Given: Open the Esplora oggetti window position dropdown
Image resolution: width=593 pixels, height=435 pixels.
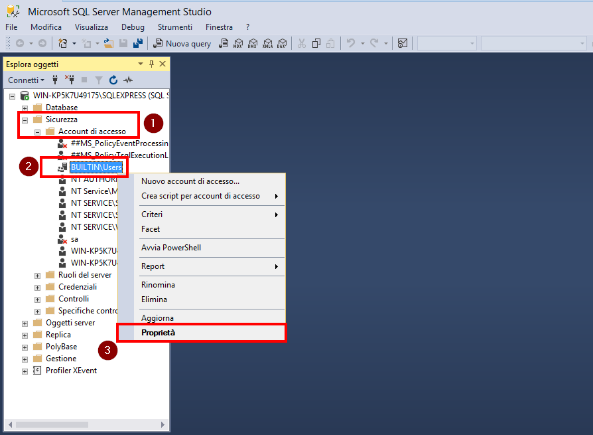Looking at the screenshot, I should click(141, 64).
